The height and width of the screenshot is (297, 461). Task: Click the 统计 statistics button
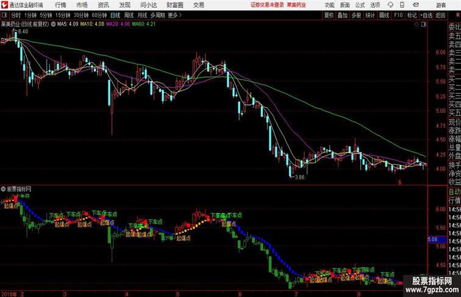[370, 15]
